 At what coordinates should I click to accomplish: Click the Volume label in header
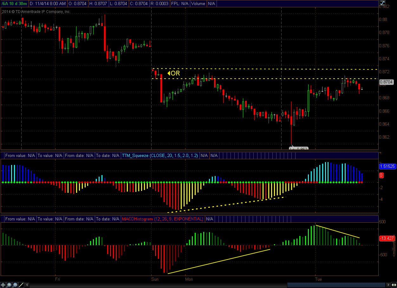tap(198, 3)
